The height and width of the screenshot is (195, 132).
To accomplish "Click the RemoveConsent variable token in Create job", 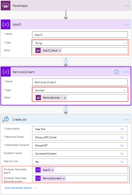I will click(50, 178).
